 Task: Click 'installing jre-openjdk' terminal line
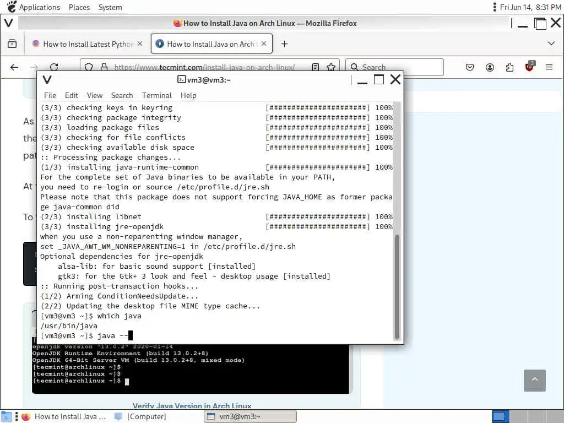102,226
